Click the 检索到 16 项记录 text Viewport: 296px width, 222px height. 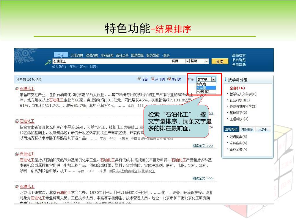[x=29, y=80]
